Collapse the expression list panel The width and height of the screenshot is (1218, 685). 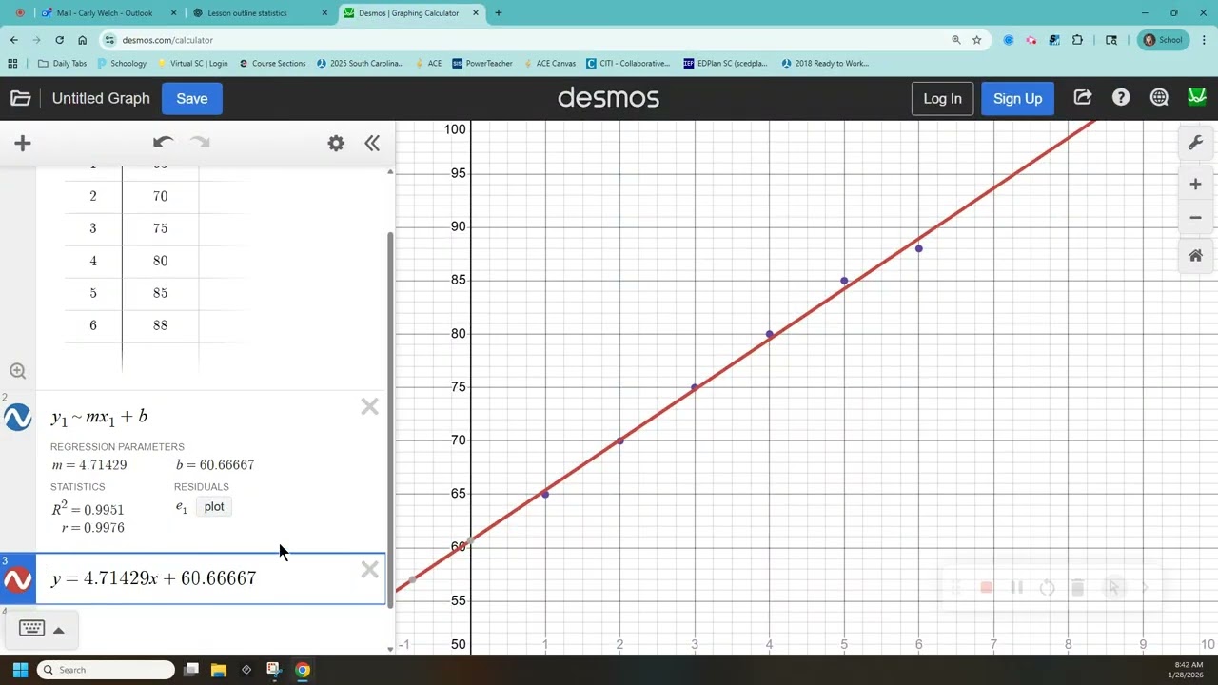372,143
